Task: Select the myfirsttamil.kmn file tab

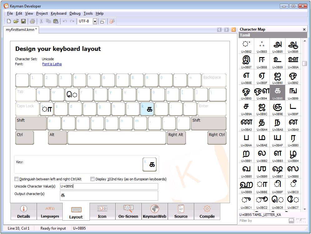Action: tap(21, 30)
